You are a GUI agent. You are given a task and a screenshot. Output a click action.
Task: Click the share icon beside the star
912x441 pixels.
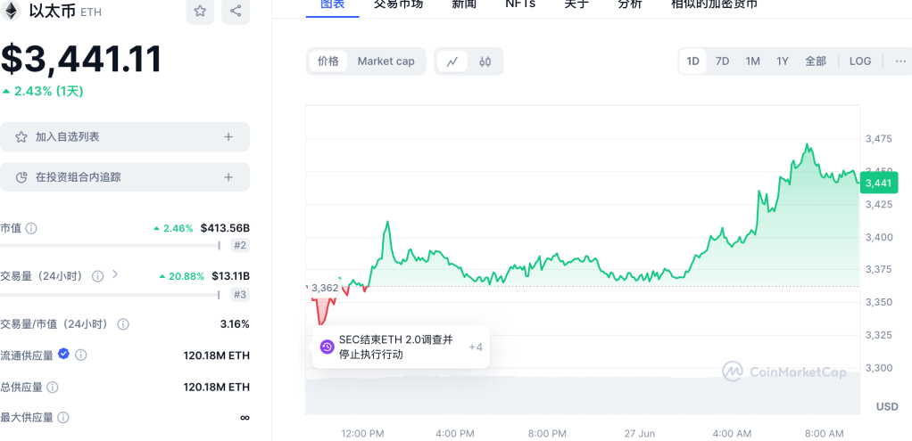[236, 11]
